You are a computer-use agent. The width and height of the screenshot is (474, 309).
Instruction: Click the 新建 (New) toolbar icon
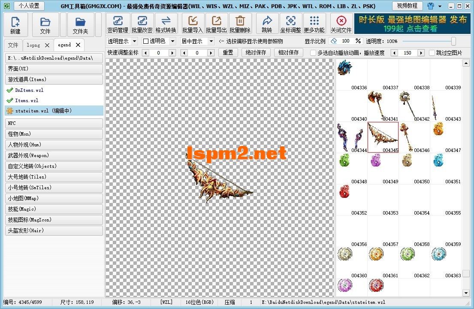15,25
